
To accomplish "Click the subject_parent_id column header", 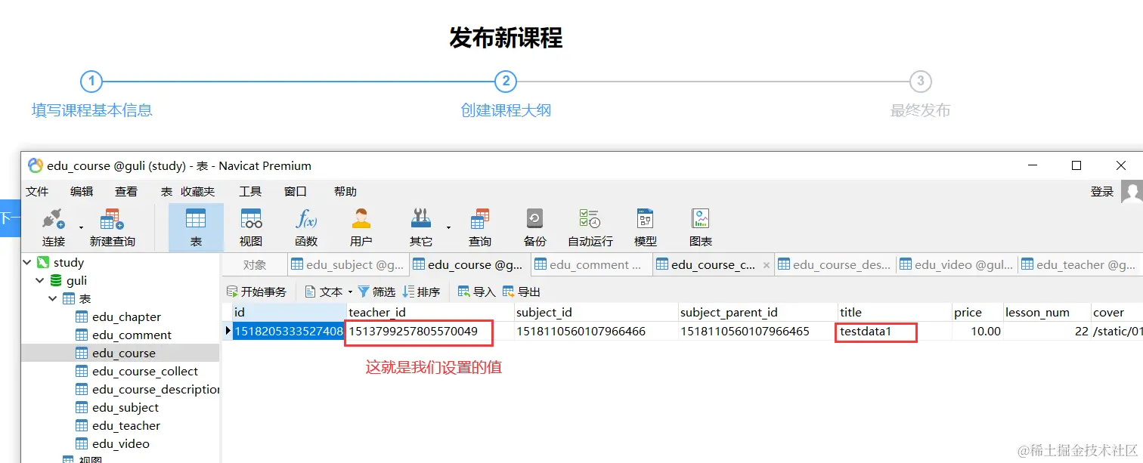I will [x=757, y=312].
